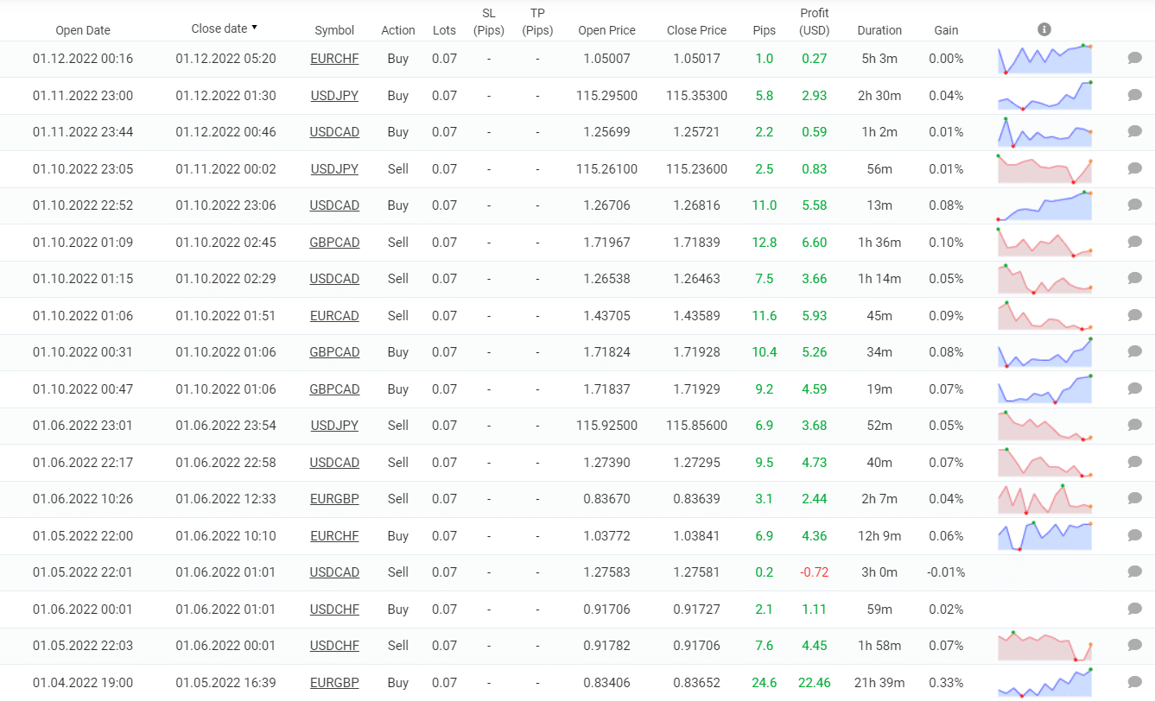Select close date 01.06.2022 12:33
The width and height of the screenshot is (1155, 701).
[x=225, y=499]
